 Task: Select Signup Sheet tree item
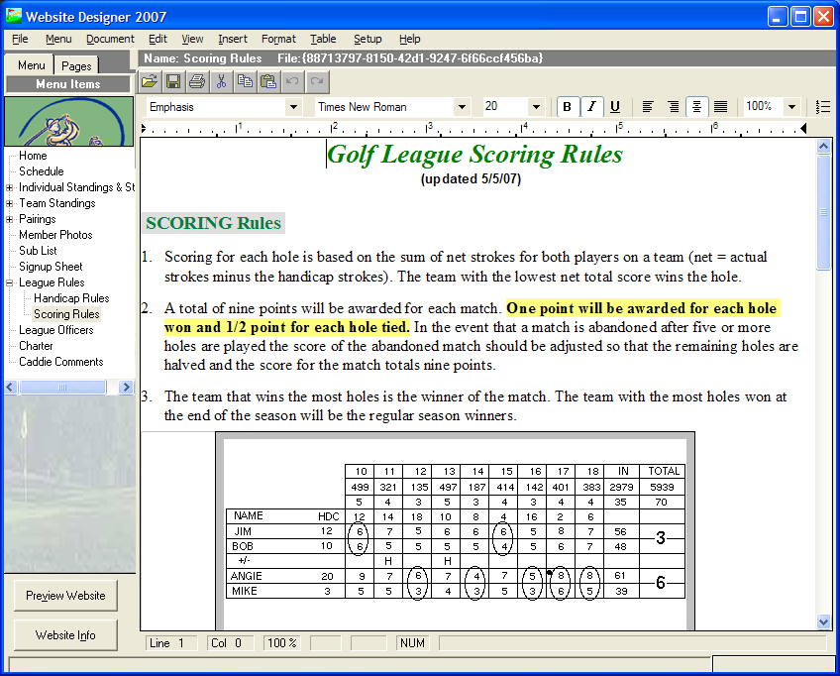point(51,267)
